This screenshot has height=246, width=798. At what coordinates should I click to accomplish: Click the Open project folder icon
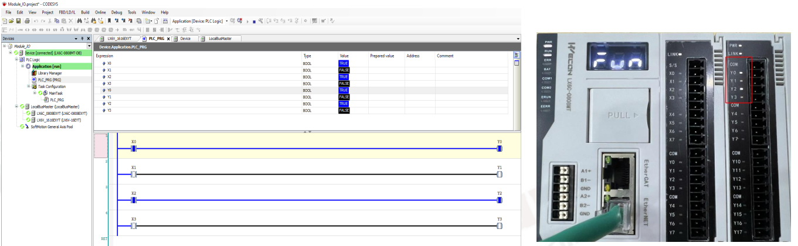[11, 20]
